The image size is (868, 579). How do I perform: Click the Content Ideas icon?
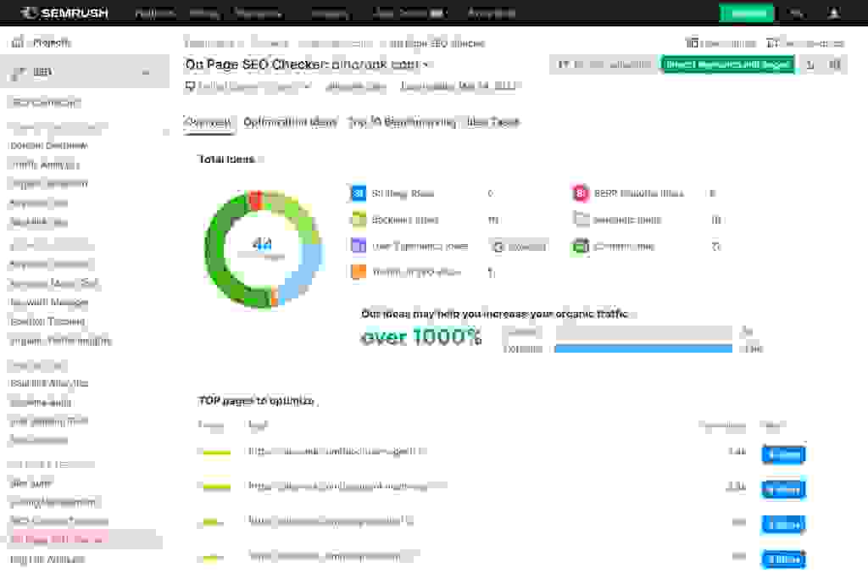[x=580, y=246]
